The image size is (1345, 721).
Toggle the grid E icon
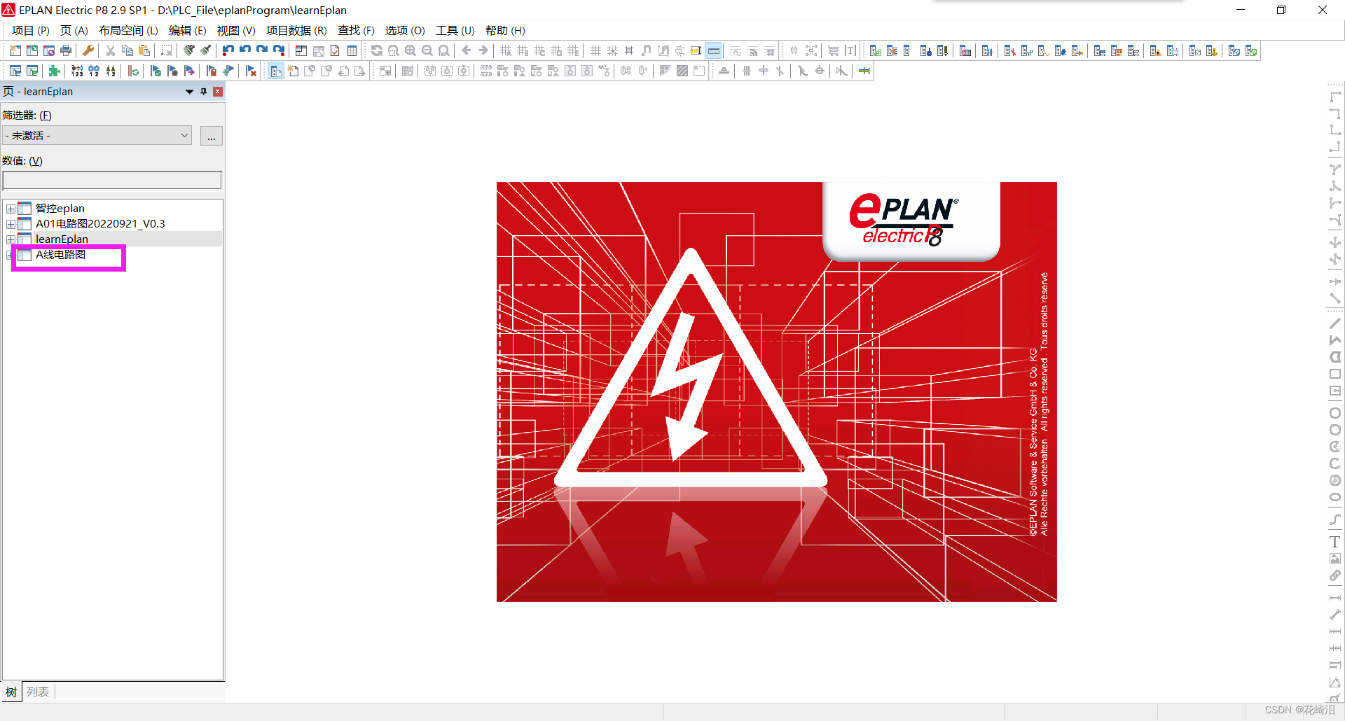click(x=573, y=50)
